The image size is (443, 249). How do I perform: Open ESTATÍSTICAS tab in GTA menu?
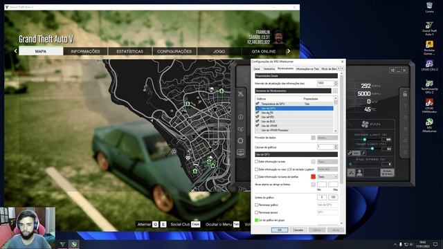130,51
